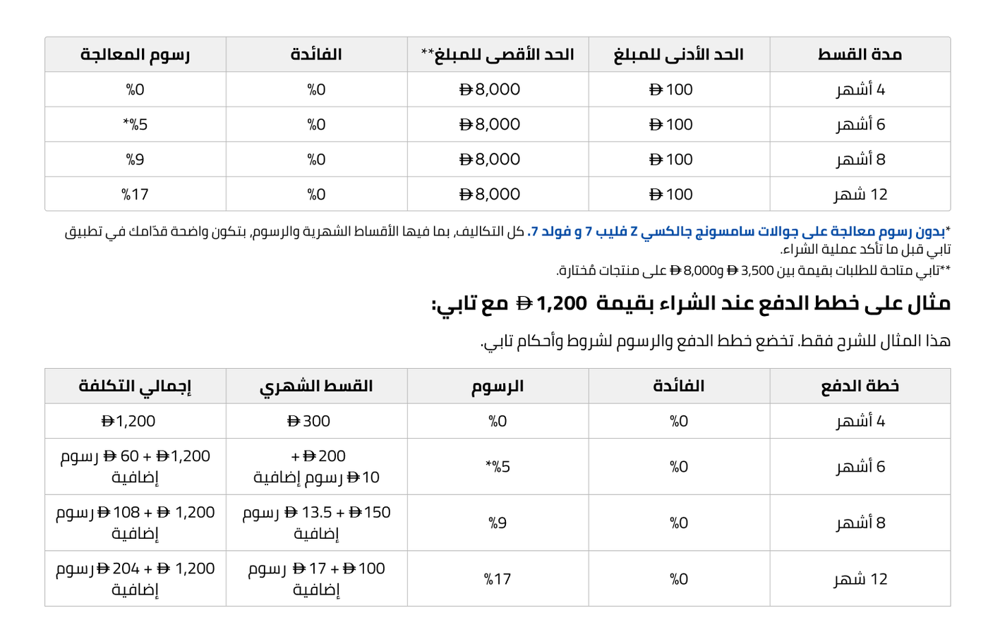The width and height of the screenshot is (988, 634).
Task: Click the 'الحد الأدنى للمبلغ' column header
Action: [x=679, y=54]
